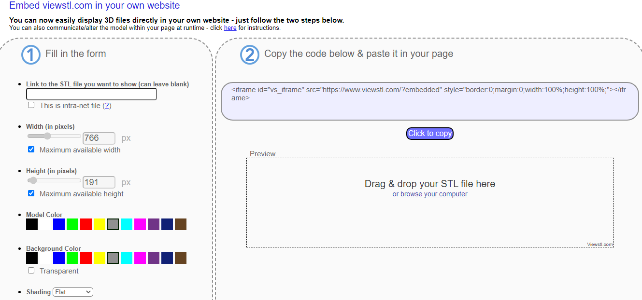Screen dimensions: 642x300
Task: Select black as the Model Color
Action: [32, 224]
